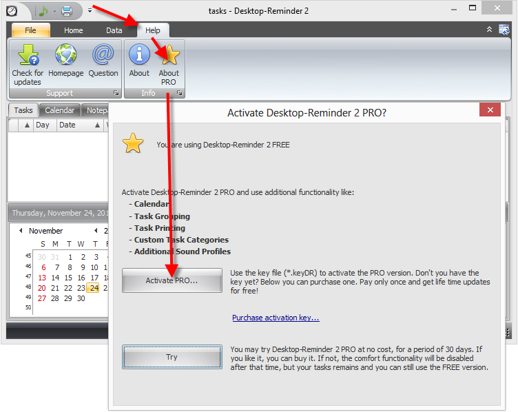
Task: Expand the Info group launcher
Action: pyautogui.click(x=179, y=93)
